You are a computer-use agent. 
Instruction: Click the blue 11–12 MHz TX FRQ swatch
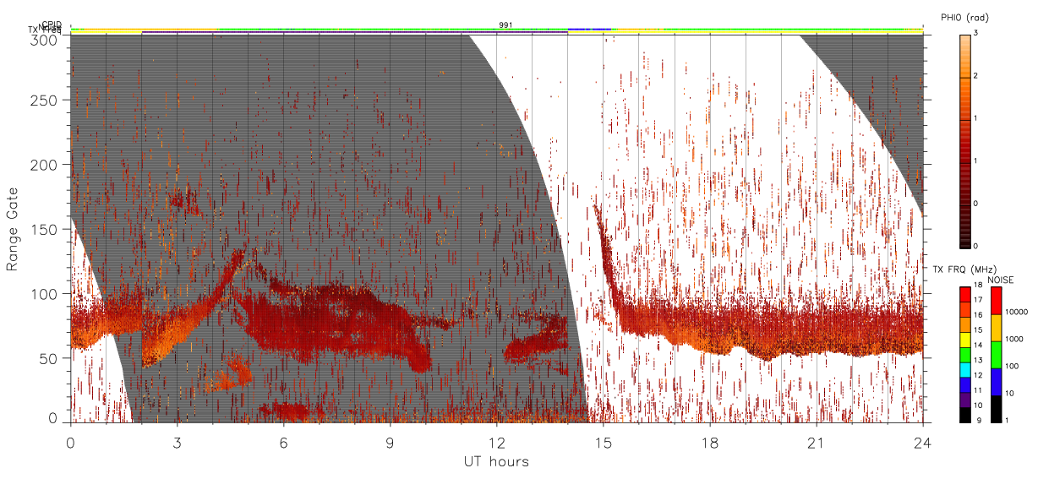click(964, 384)
